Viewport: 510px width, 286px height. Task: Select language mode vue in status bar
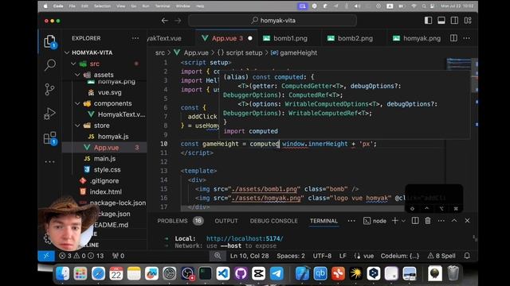pos(364,256)
